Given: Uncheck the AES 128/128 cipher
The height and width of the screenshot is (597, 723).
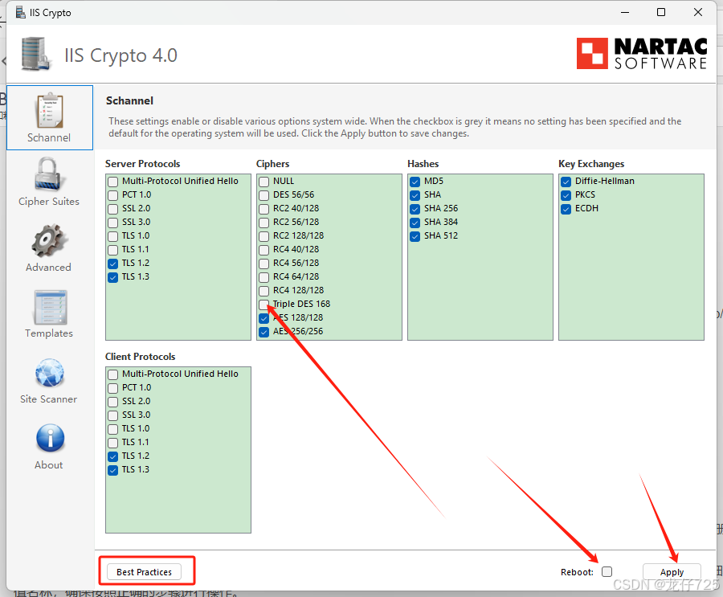Looking at the screenshot, I should [x=263, y=318].
